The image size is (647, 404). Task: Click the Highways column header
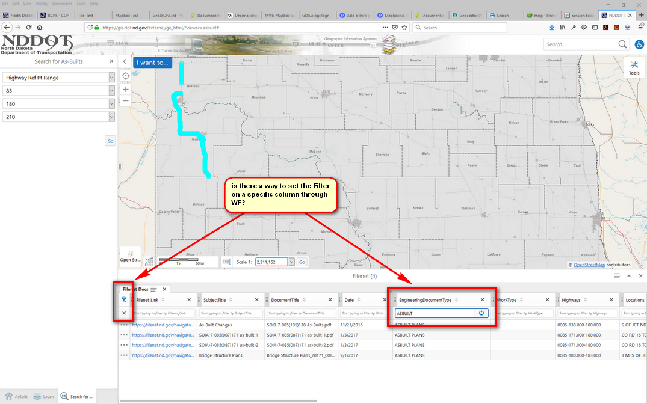pos(571,300)
